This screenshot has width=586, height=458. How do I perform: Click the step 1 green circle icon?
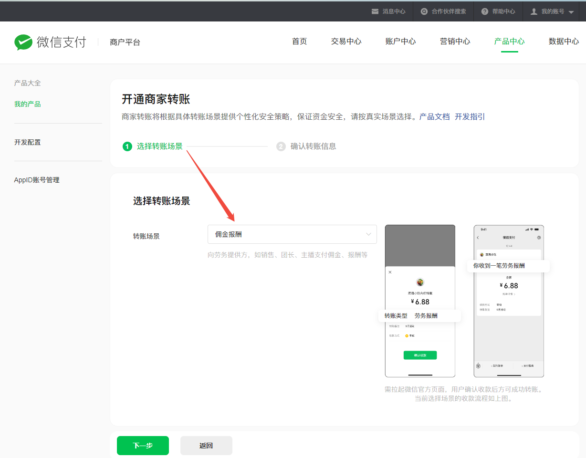pos(127,146)
